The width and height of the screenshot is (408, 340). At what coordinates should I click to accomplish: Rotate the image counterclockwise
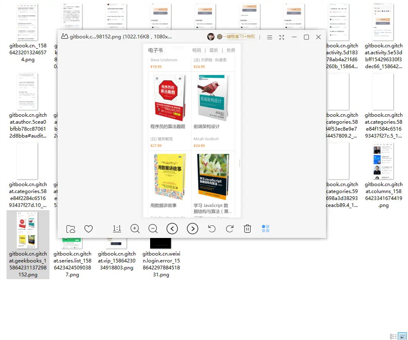(212, 229)
